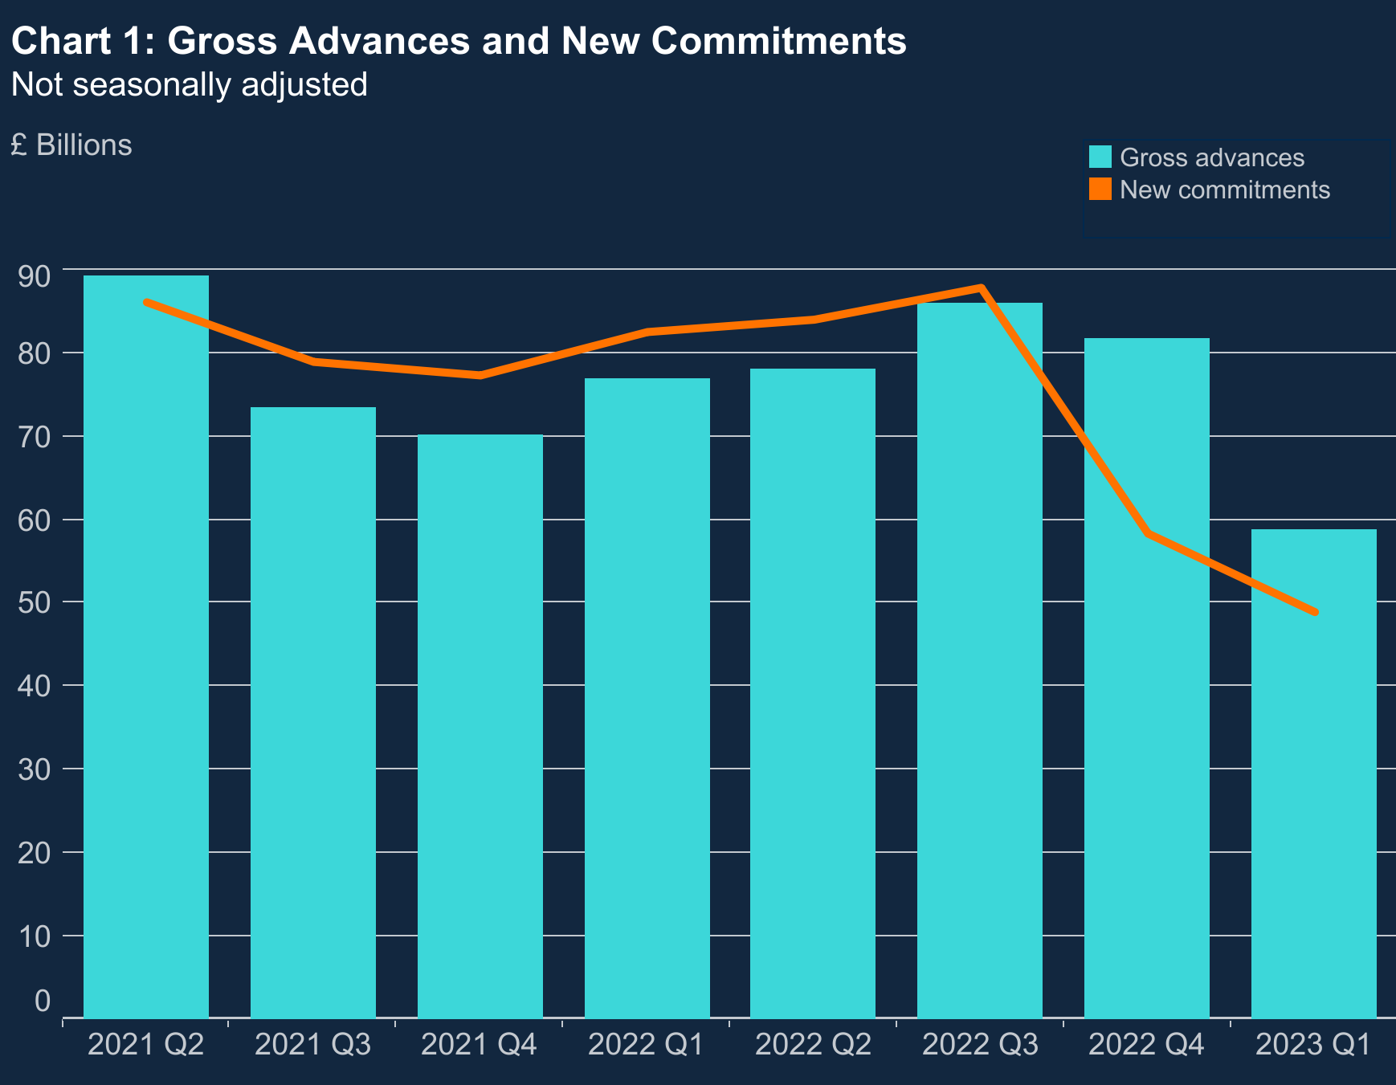Click the 2022 Q1 teal bar
1396x1085 pixels.
click(647, 698)
